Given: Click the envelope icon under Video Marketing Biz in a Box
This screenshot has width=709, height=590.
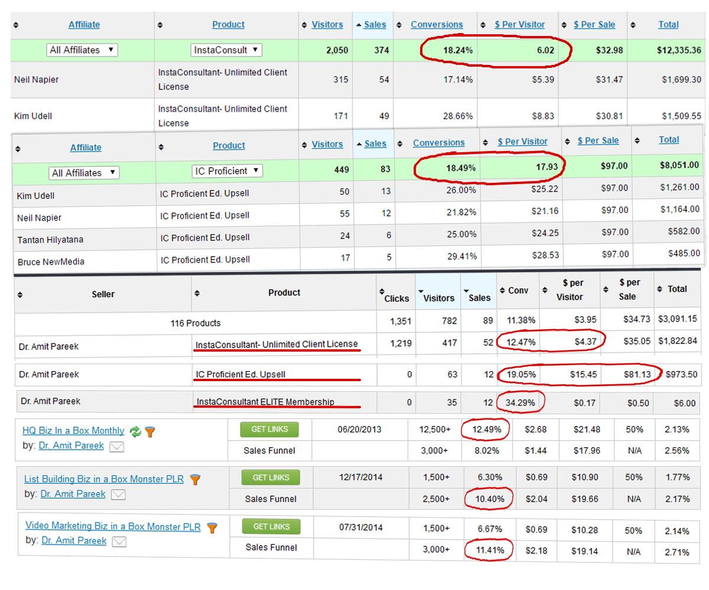Looking at the screenshot, I should [120, 541].
